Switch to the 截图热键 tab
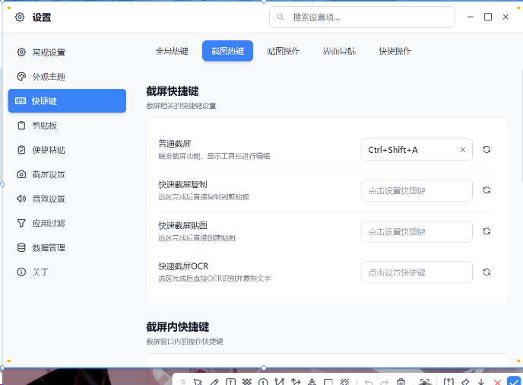This screenshot has width=523, height=385. click(227, 51)
